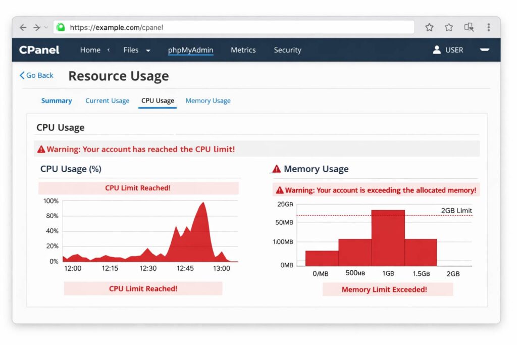
Task: Expand the Home menu chevron
Action: (108, 50)
